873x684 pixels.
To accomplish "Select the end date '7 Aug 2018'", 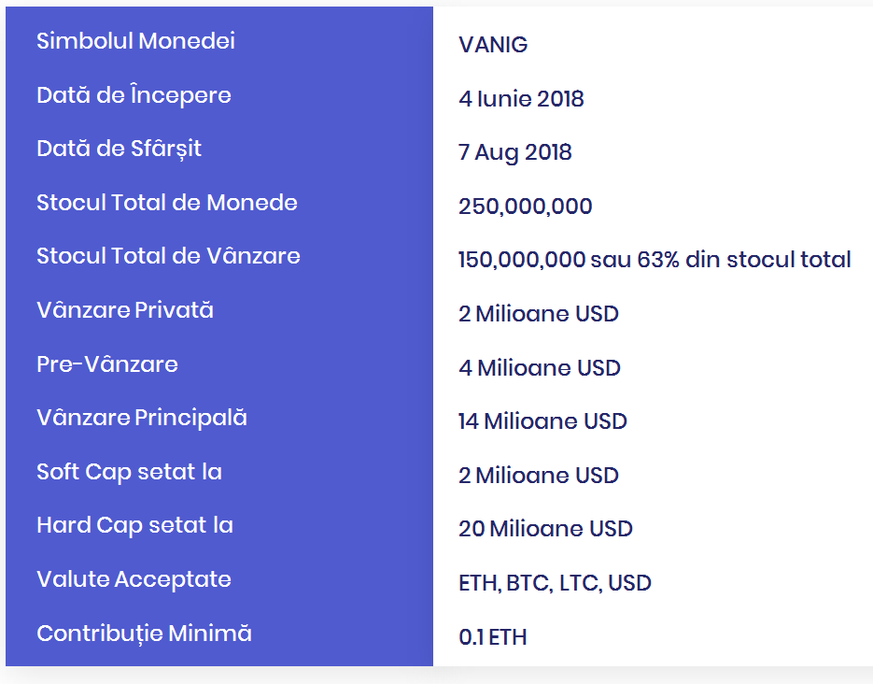I will (514, 152).
